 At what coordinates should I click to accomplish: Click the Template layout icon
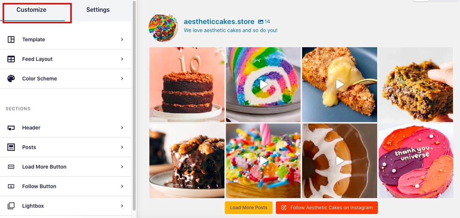tap(11, 39)
